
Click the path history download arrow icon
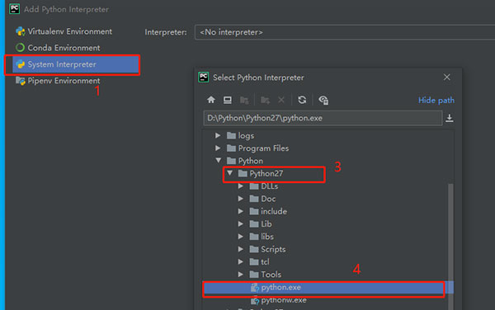[450, 118]
